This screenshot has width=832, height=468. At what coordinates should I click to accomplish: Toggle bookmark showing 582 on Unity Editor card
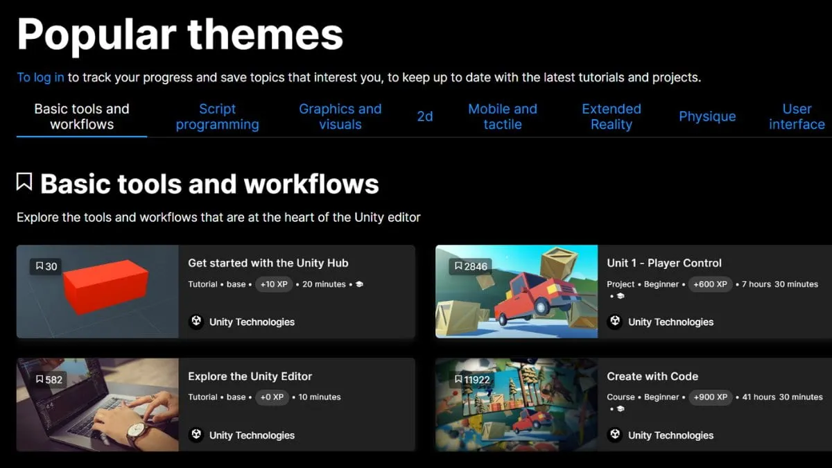tap(40, 379)
